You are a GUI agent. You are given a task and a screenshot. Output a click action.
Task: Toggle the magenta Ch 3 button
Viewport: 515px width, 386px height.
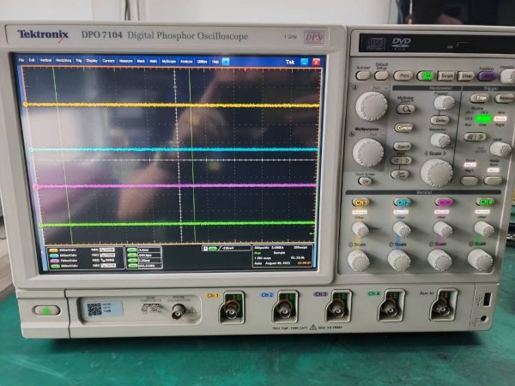pos(444,202)
